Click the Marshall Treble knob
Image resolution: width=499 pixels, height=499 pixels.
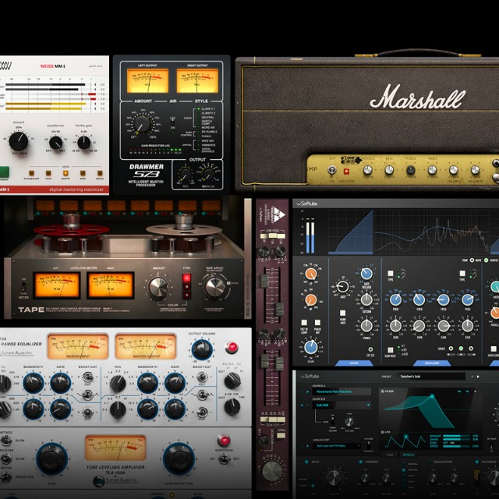(432, 170)
